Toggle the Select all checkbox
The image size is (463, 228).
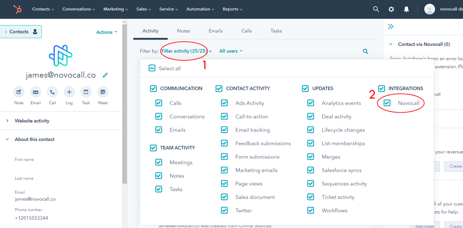(x=152, y=68)
